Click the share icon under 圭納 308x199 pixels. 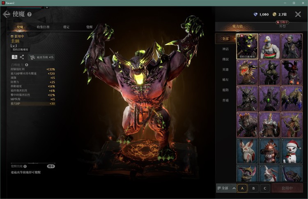[22, 57]
